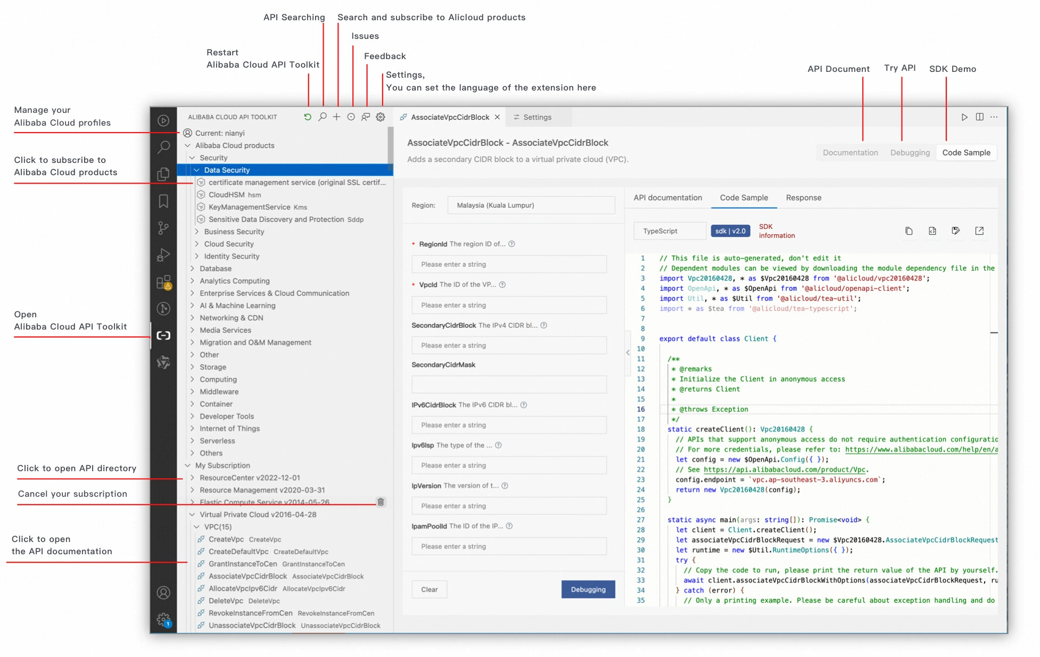Click the code file icon beside copy icon
Viewport: 1040px width, 657px height.
pos(932,231)
